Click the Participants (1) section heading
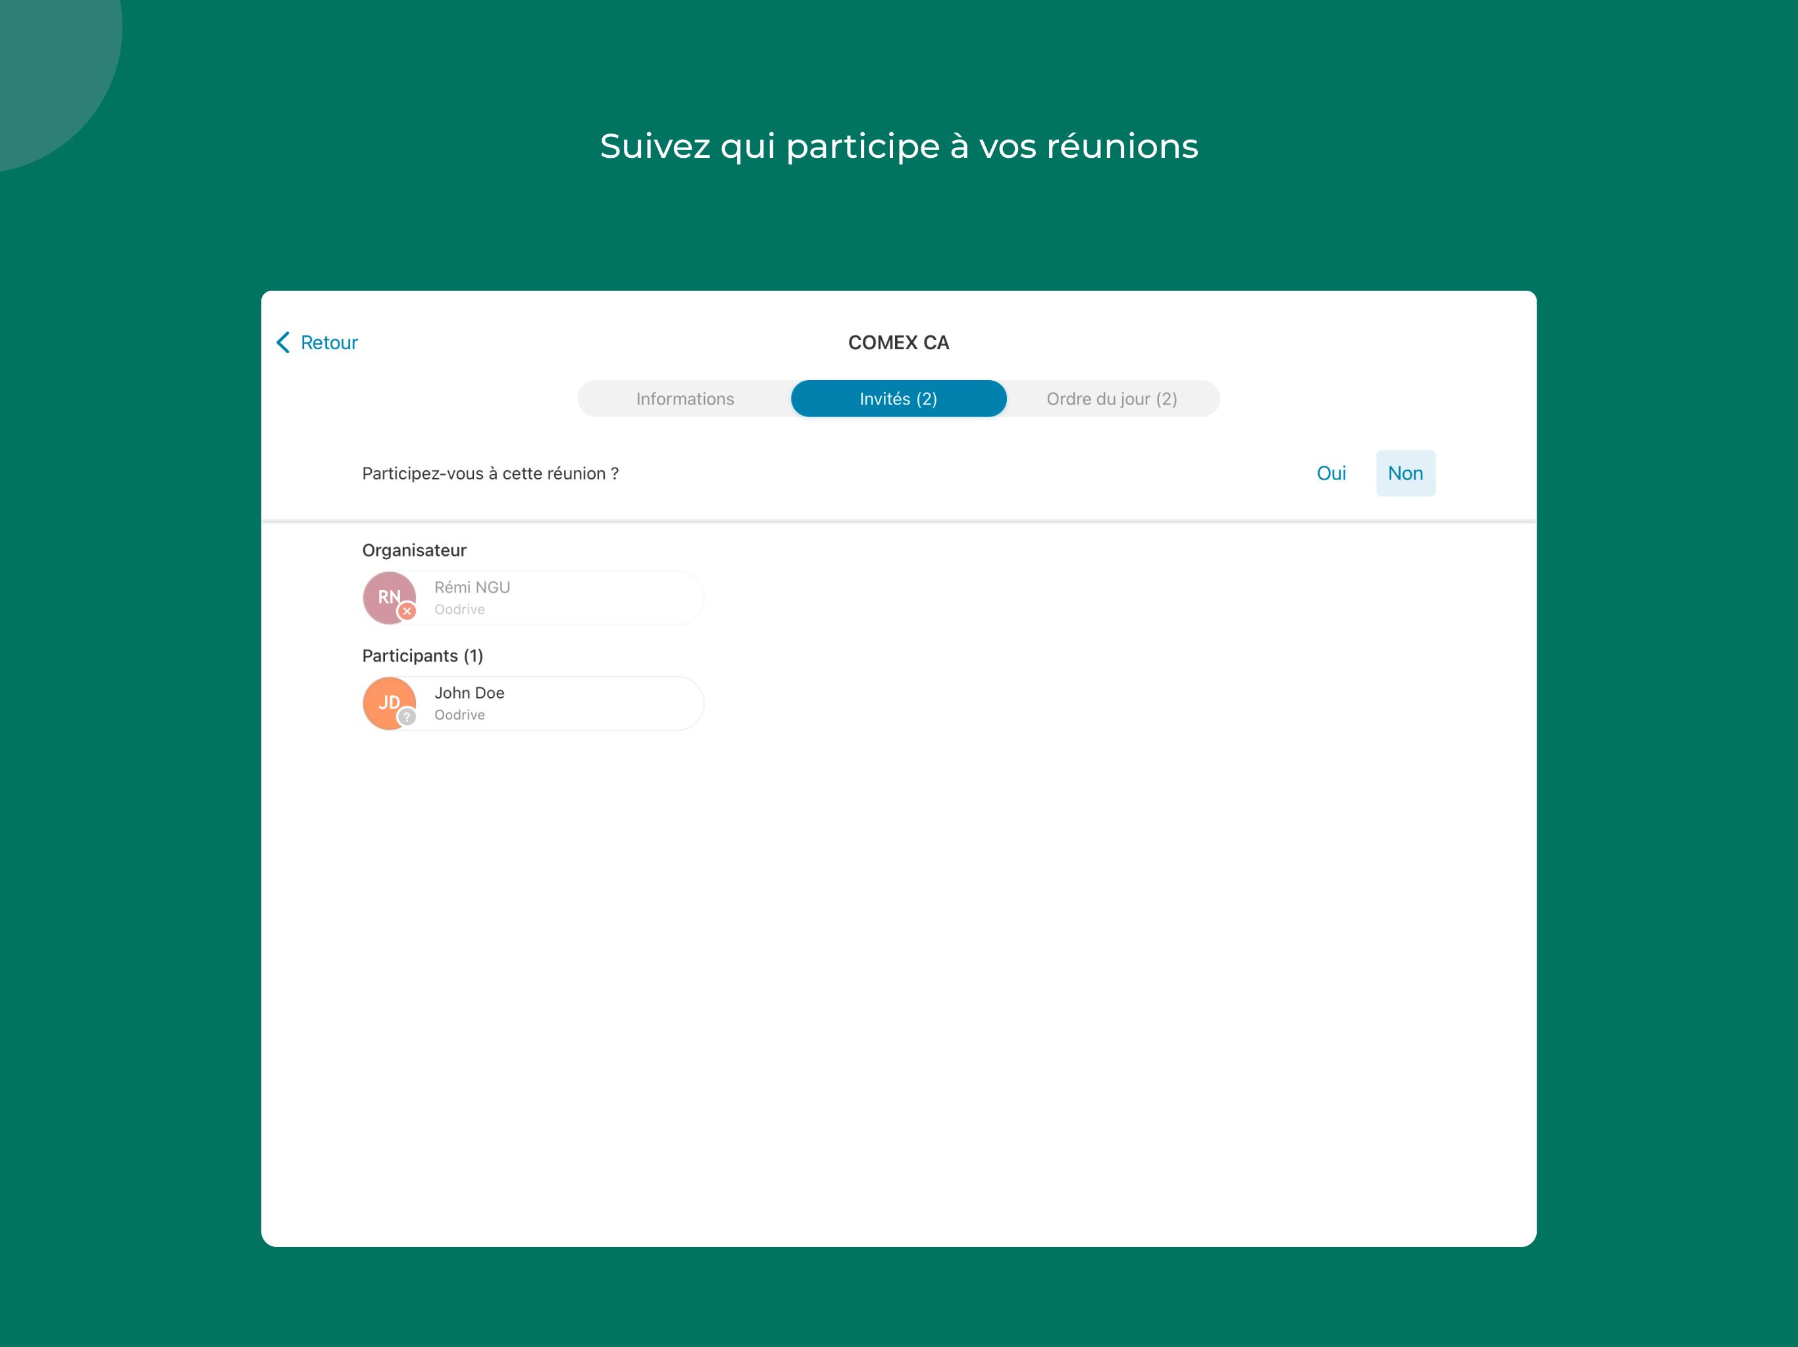1798x1347 pixels. tap(422, 656)
